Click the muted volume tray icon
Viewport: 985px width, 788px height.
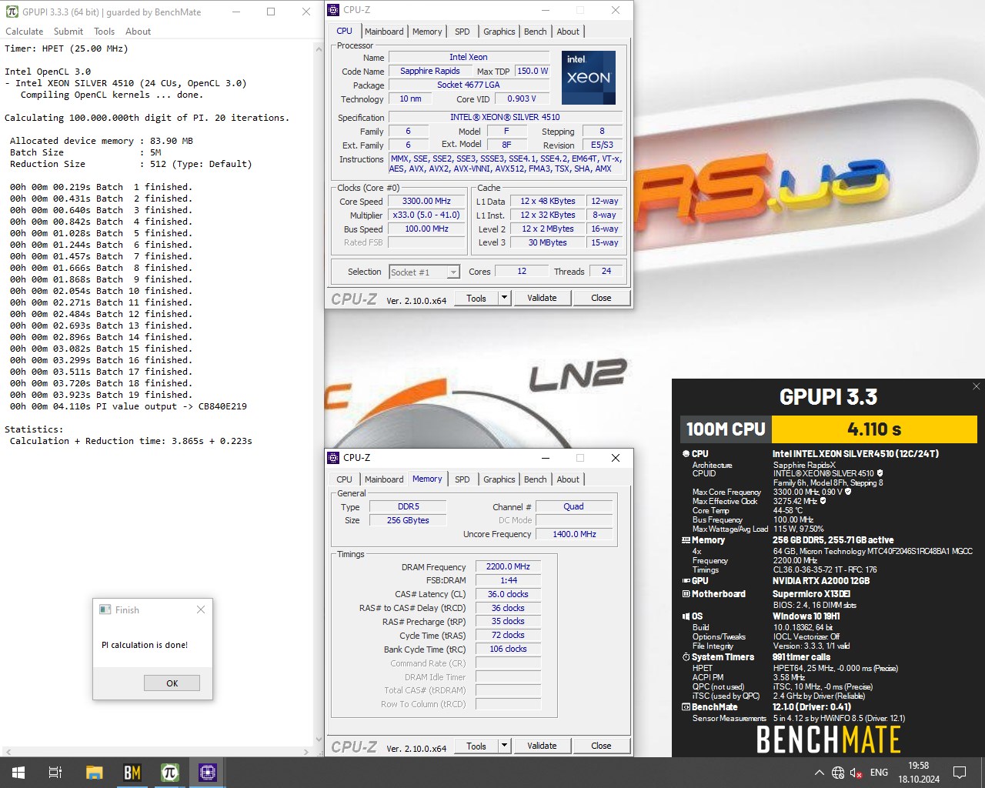coord(856,773)
